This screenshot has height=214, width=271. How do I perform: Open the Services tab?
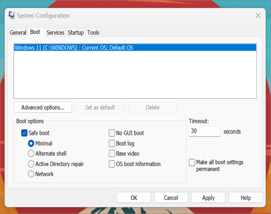[55, 33]
